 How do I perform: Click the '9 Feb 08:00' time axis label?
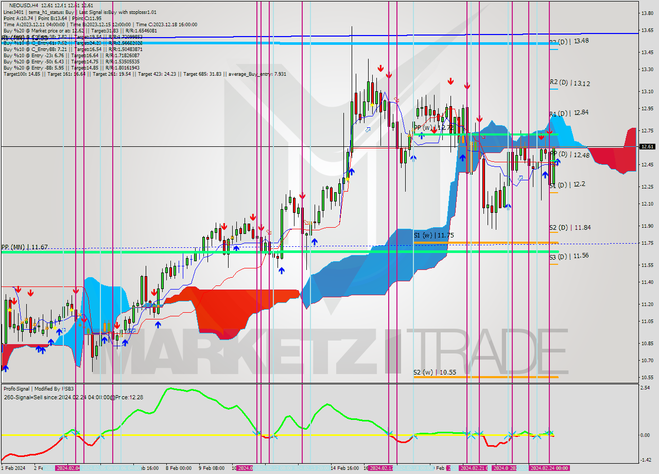pyautogui.click(x=211, y=468)
